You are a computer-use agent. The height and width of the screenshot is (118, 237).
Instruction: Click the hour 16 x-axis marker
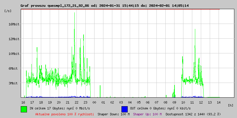[x=23, y=102]
